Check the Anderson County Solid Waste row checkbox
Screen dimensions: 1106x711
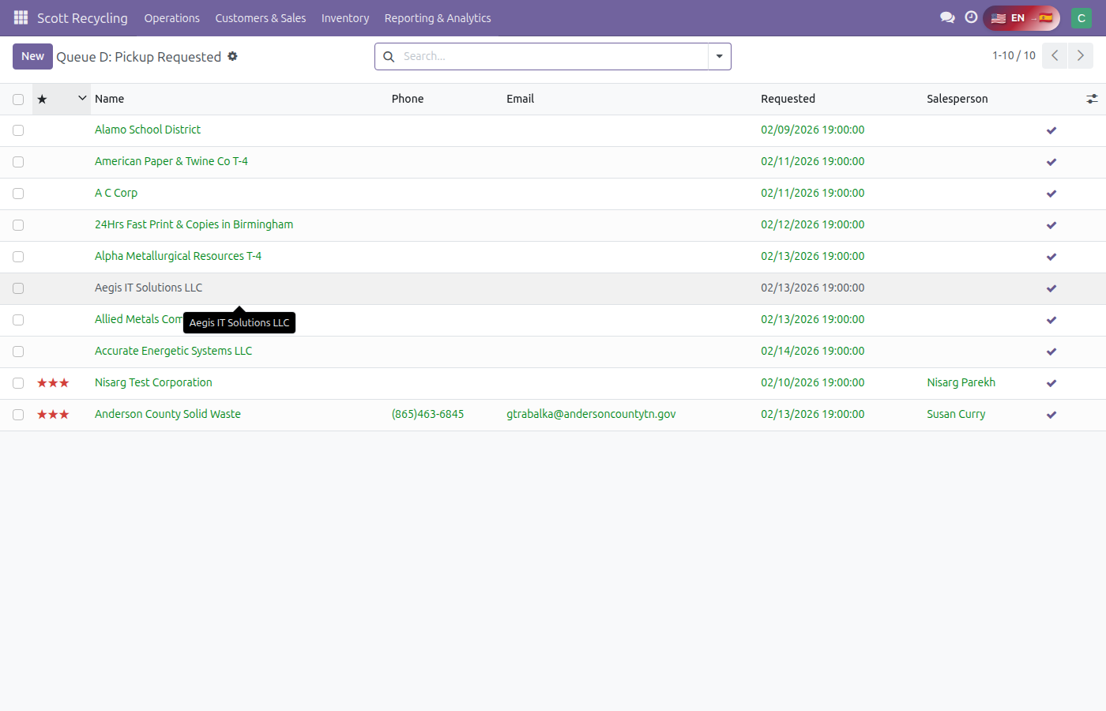click(x=18, y=415)
